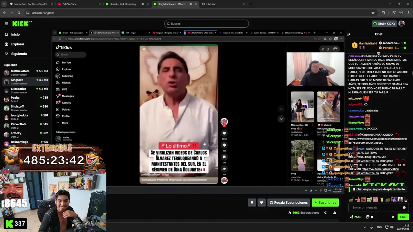Open chat settings gear icon

(x=393, y=217)
